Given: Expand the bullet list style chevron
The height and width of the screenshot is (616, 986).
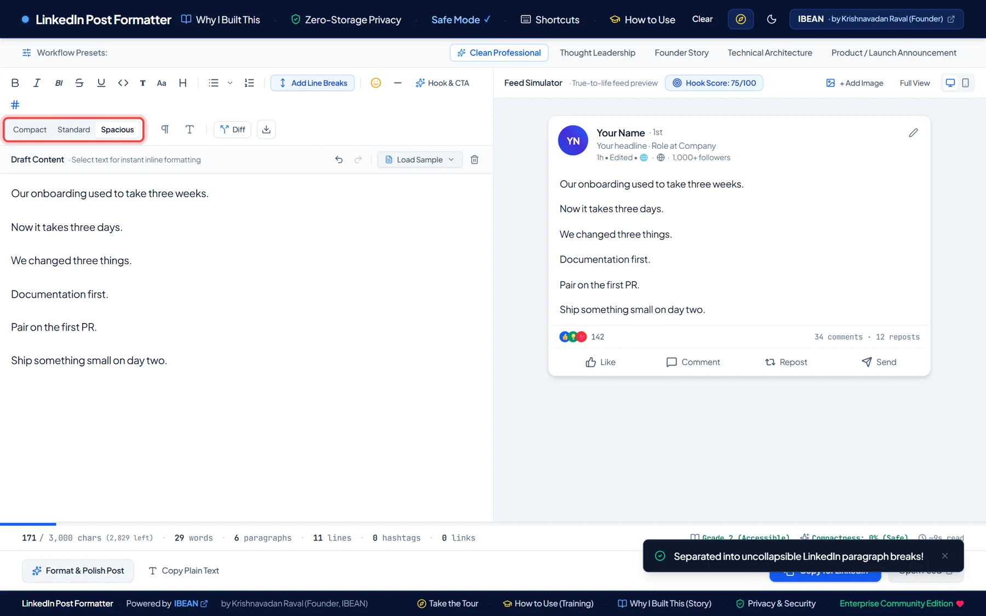Looking at the screenshot, I should point(230,83).
